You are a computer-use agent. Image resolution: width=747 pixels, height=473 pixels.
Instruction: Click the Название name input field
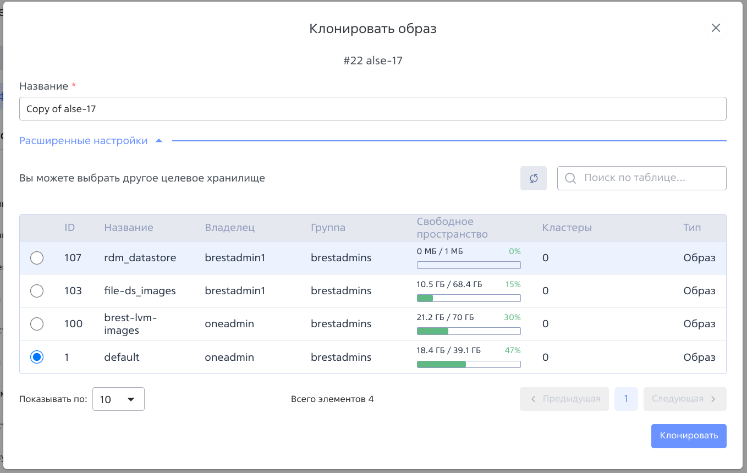[x=372, y=109]
